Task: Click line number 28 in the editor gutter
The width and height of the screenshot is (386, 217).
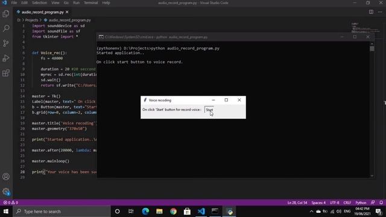Action: [23, 172]
